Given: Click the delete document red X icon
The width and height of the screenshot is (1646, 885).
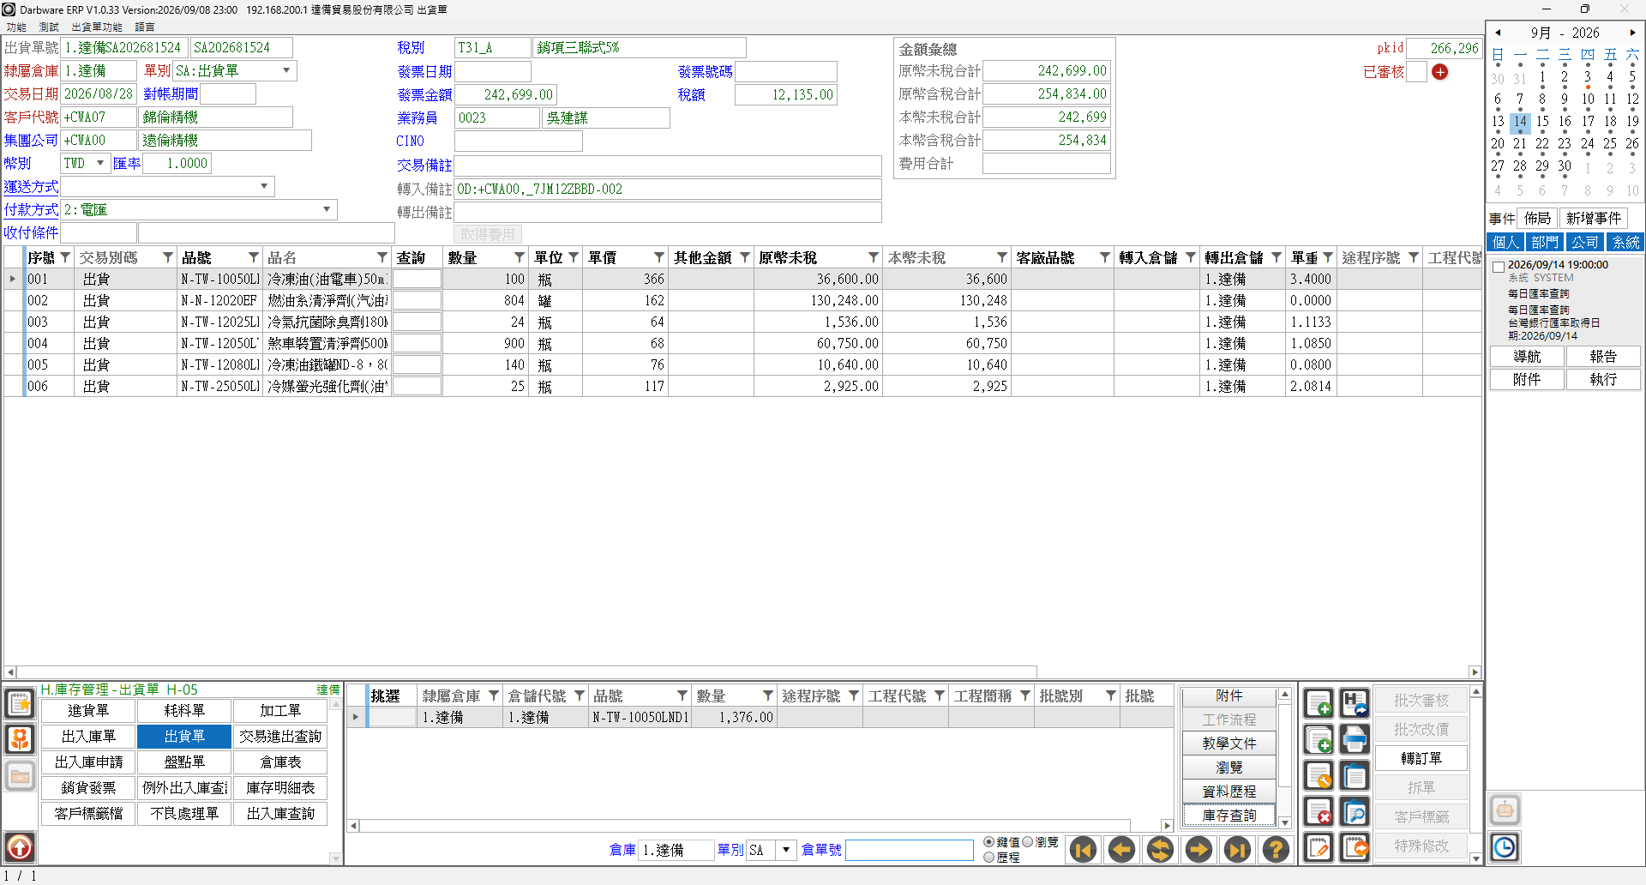Looking at the screenshot, I should coord(1319,812).
